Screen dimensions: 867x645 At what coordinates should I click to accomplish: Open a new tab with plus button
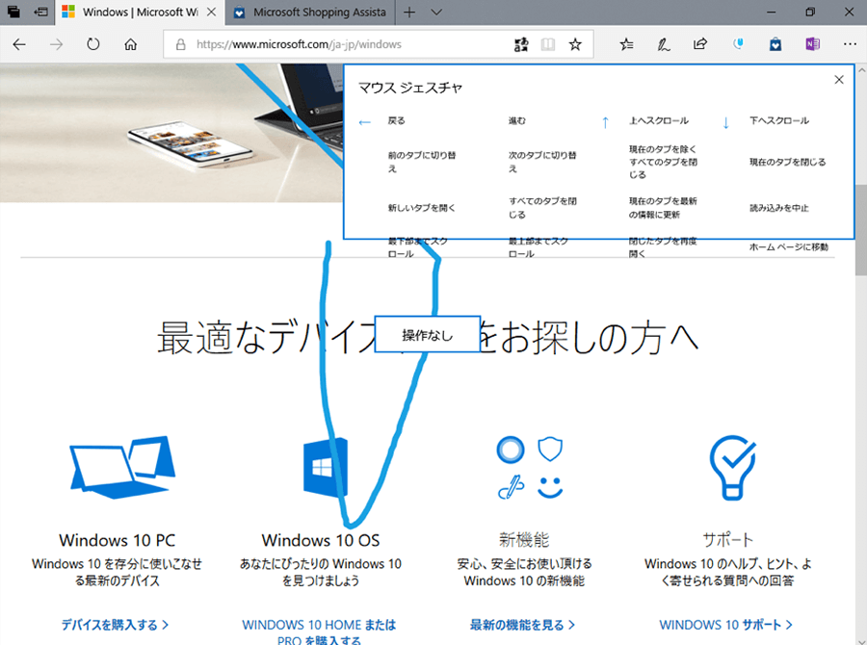[x=409, y=13]
